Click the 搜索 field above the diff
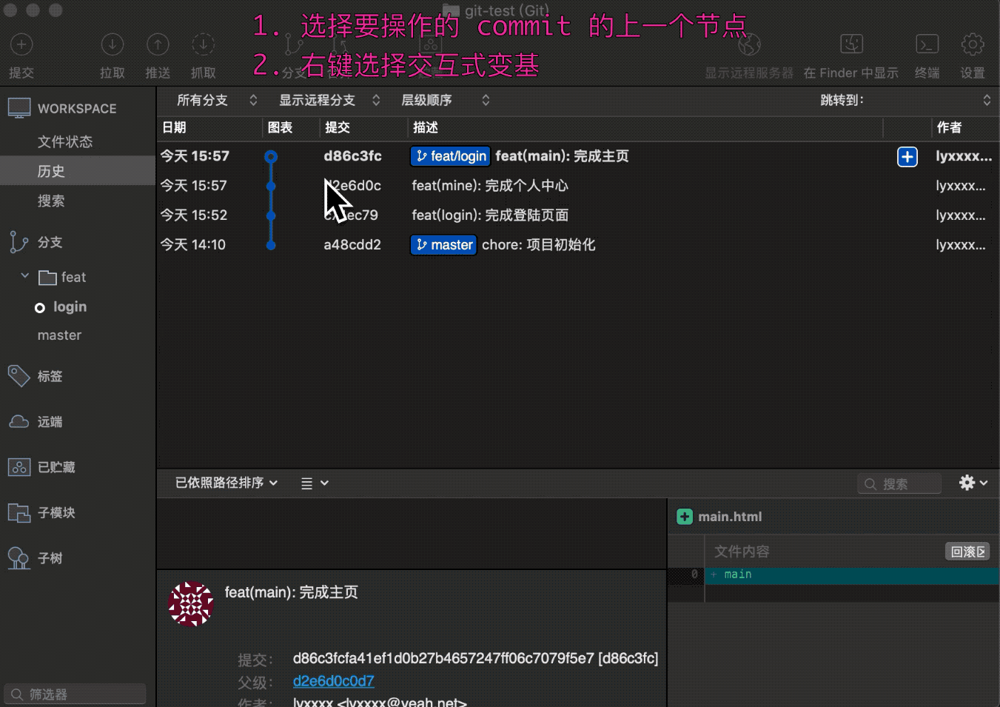1000x707 pixels. click(x=899, y=483)
